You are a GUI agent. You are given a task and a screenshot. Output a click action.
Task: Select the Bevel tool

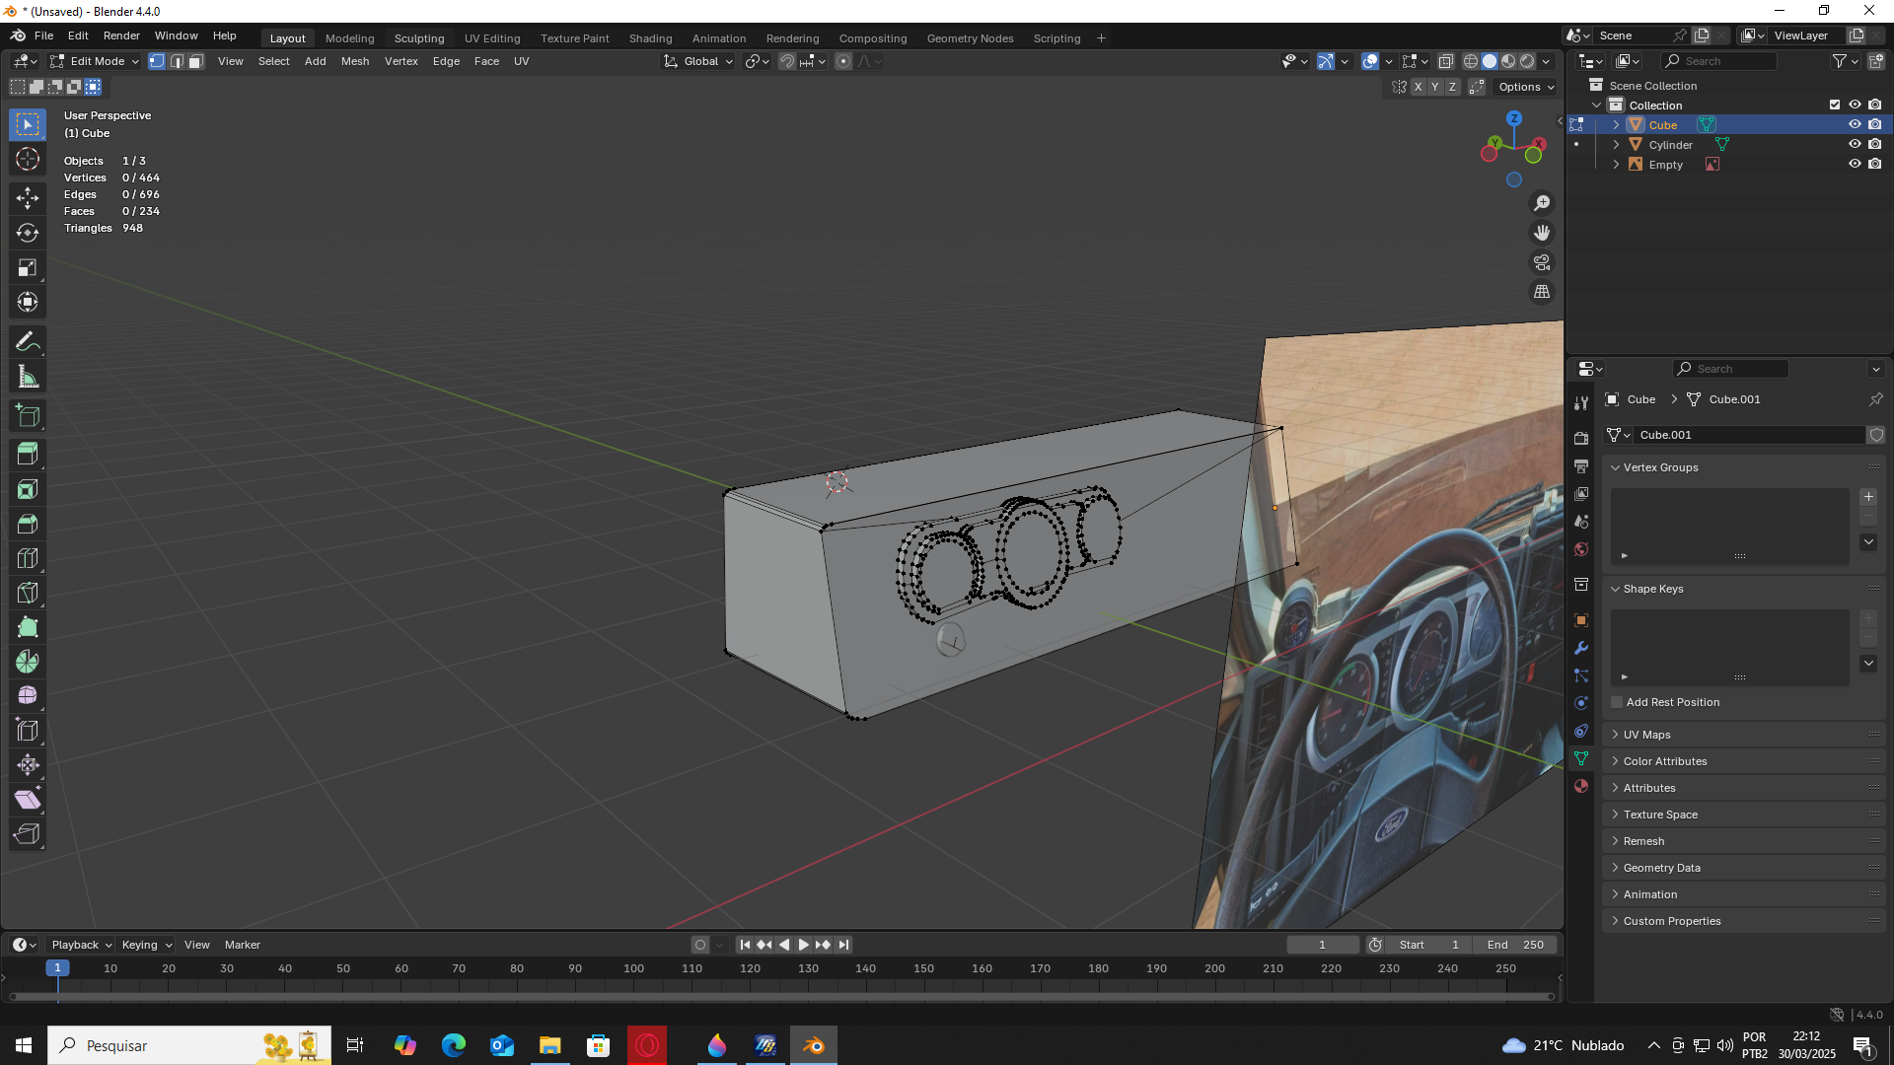point(28,524)
